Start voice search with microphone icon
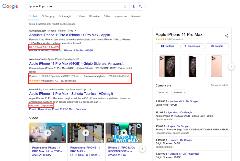Viewport: 240px width, 161px height. (x=134, y=6)
